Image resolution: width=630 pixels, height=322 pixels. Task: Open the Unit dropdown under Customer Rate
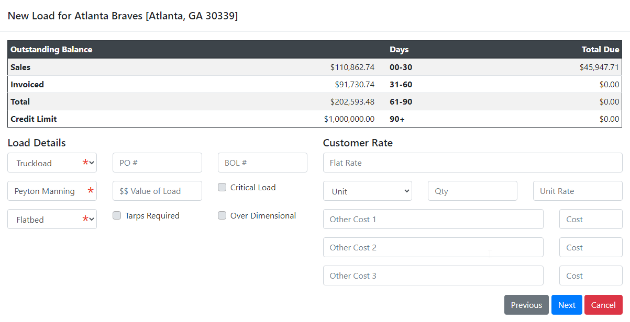click(367, 191)
